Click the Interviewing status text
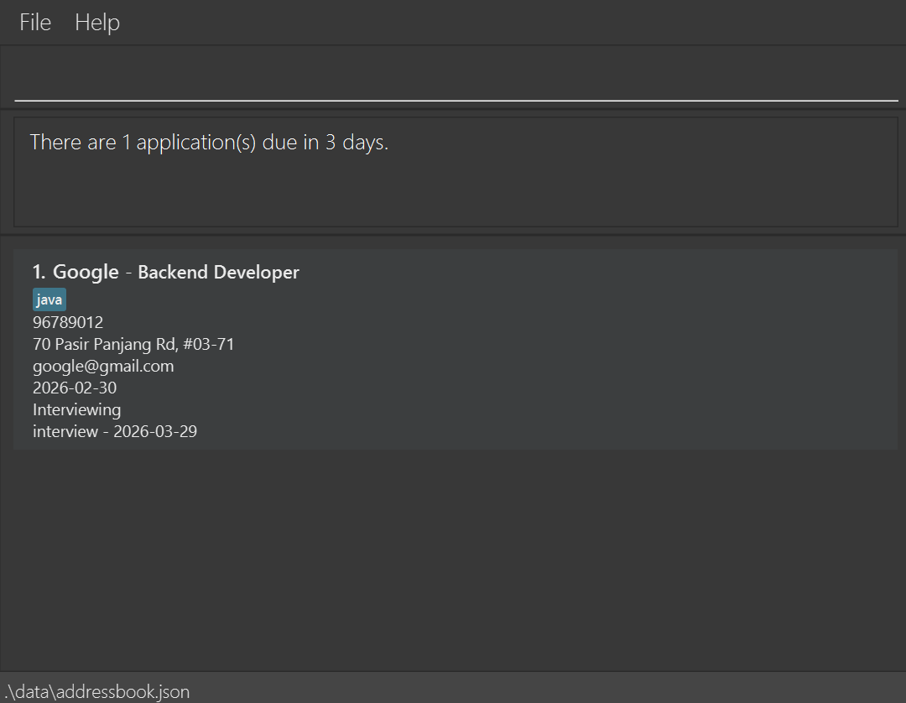This screenshot has width=906, height=703. point(76,409)
